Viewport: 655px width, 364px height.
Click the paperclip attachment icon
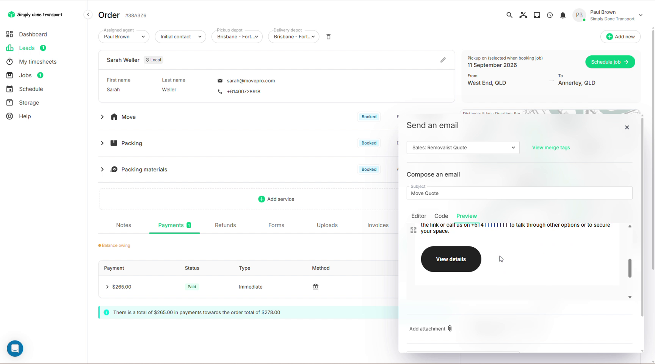[x=450, y=328]
